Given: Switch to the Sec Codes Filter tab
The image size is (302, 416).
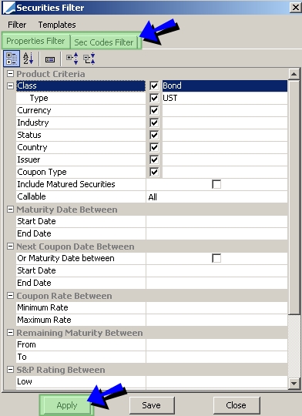Looking at the screenshot, I should (104, 42).
